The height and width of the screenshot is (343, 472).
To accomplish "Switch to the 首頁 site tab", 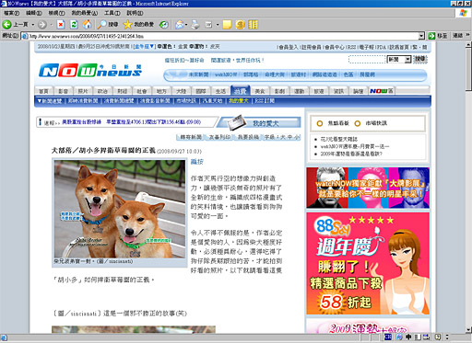I will pyautogui.click(x=43, y=91).
